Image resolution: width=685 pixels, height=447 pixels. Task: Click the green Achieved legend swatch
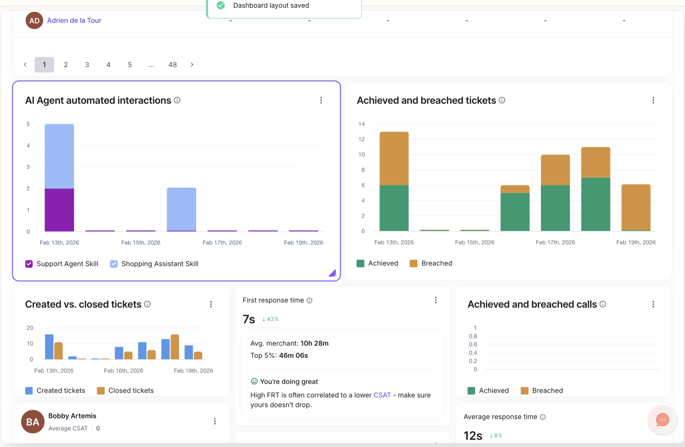coord(360,263)
